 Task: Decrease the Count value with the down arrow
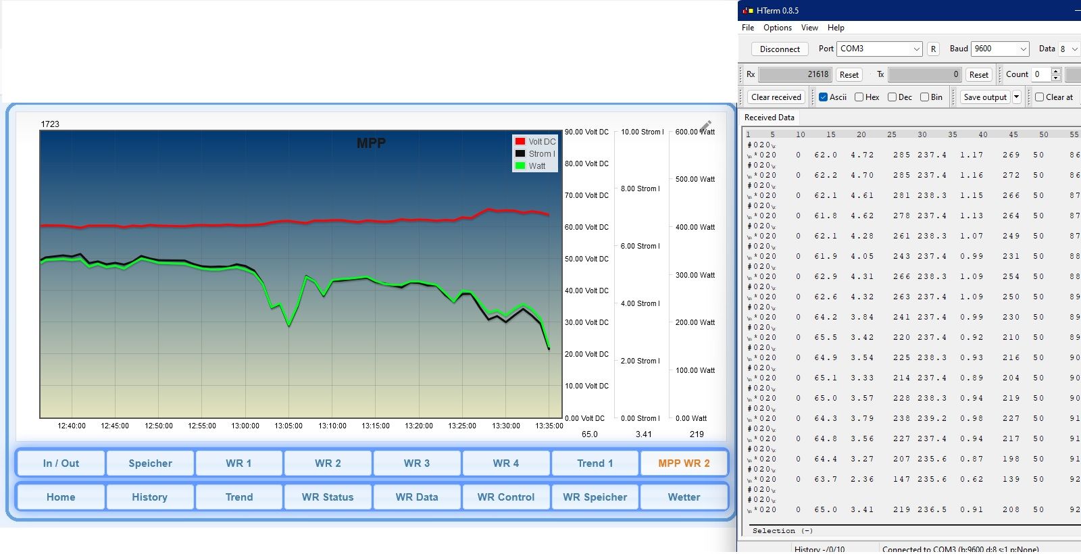click(1056, 78)
